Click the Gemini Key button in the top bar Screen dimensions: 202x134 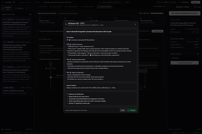point(184,2)
